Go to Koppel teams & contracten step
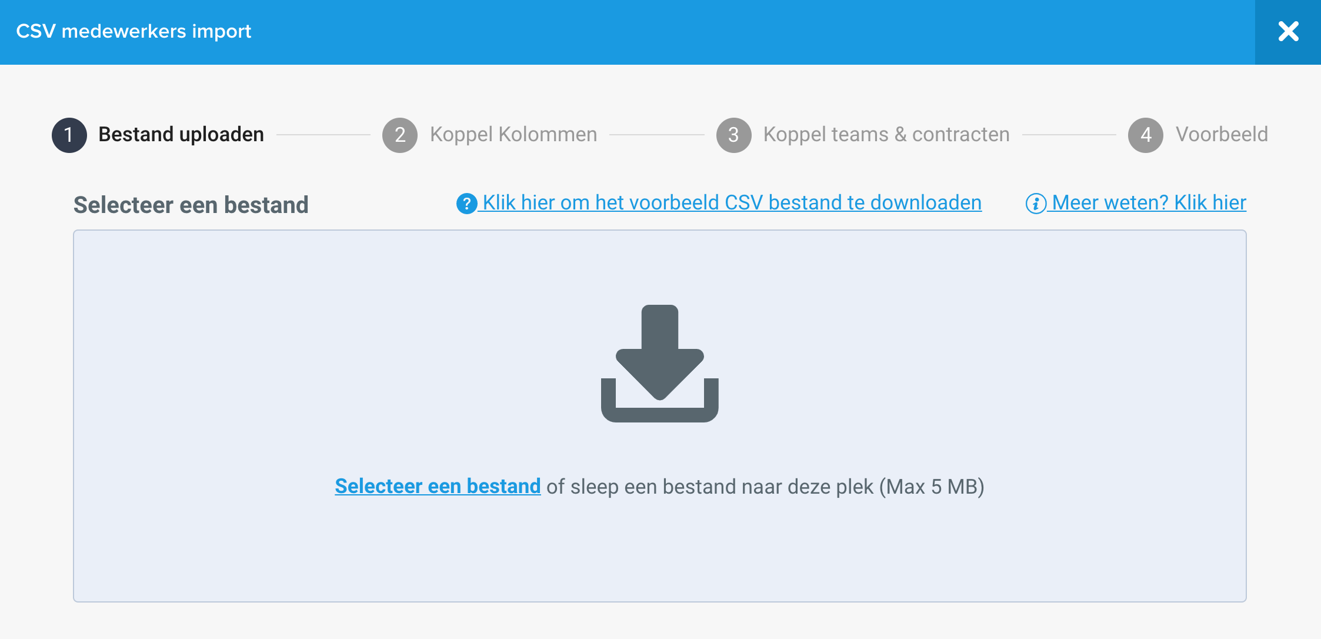This screenshot has height=639, width=1321. [x=886, y=135]
